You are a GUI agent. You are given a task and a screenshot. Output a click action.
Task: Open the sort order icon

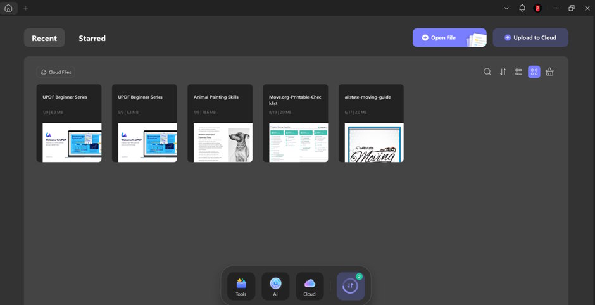503,72
